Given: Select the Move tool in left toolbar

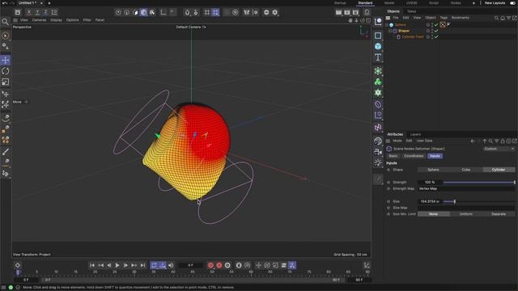Looking at the screenshot, I should pos(6,60).
